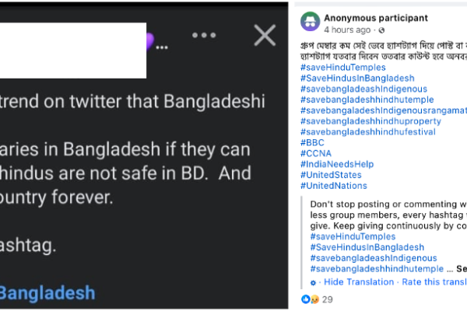The image size is (467, 311).
Task: Open the #BBC hashtag
Action: [x=312, y=142]
